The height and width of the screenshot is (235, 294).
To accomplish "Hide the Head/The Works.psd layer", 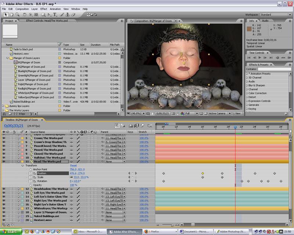I will tap(4, 162).
